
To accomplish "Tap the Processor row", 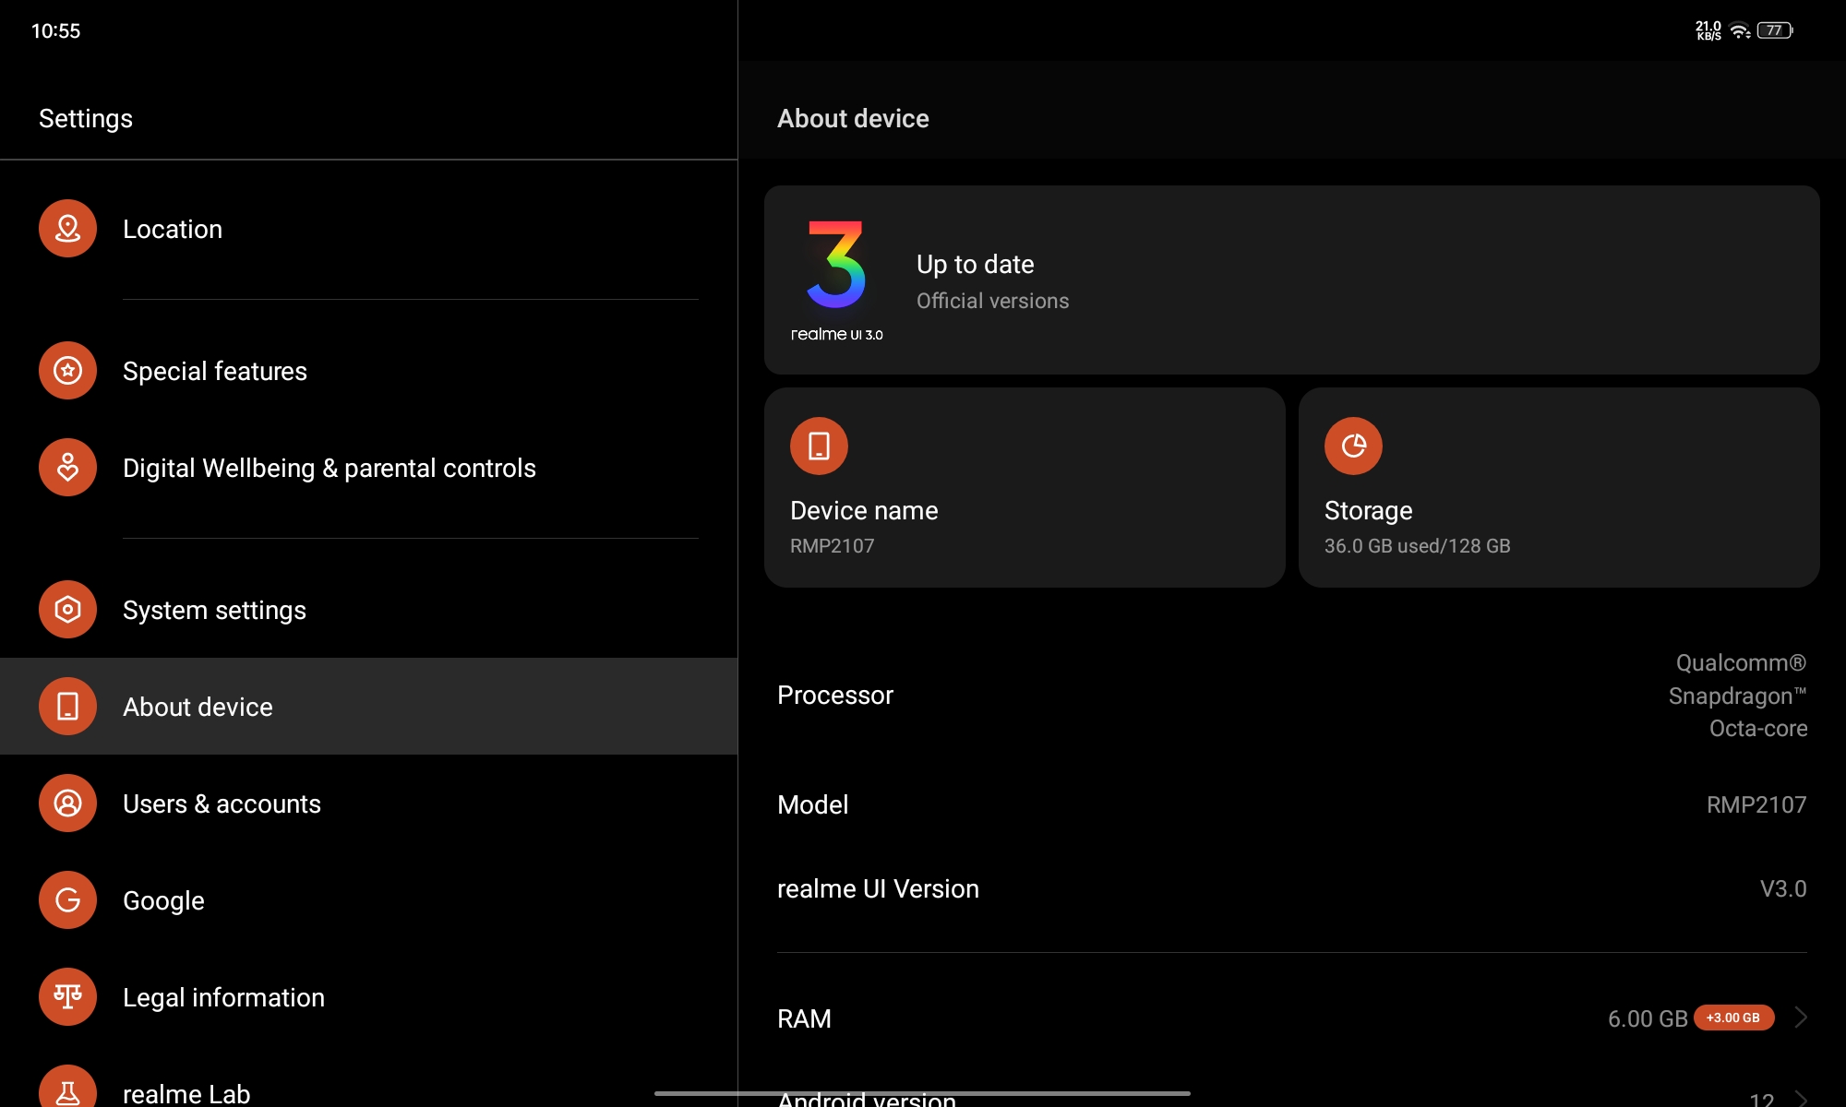I will pos(1292,696).
